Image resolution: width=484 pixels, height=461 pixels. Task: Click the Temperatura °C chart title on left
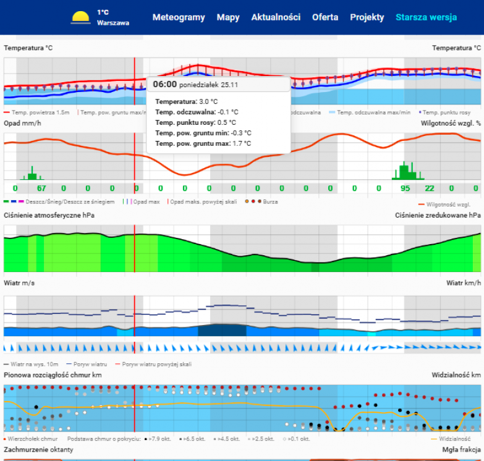pyautogui.click(x=28, y=48)
